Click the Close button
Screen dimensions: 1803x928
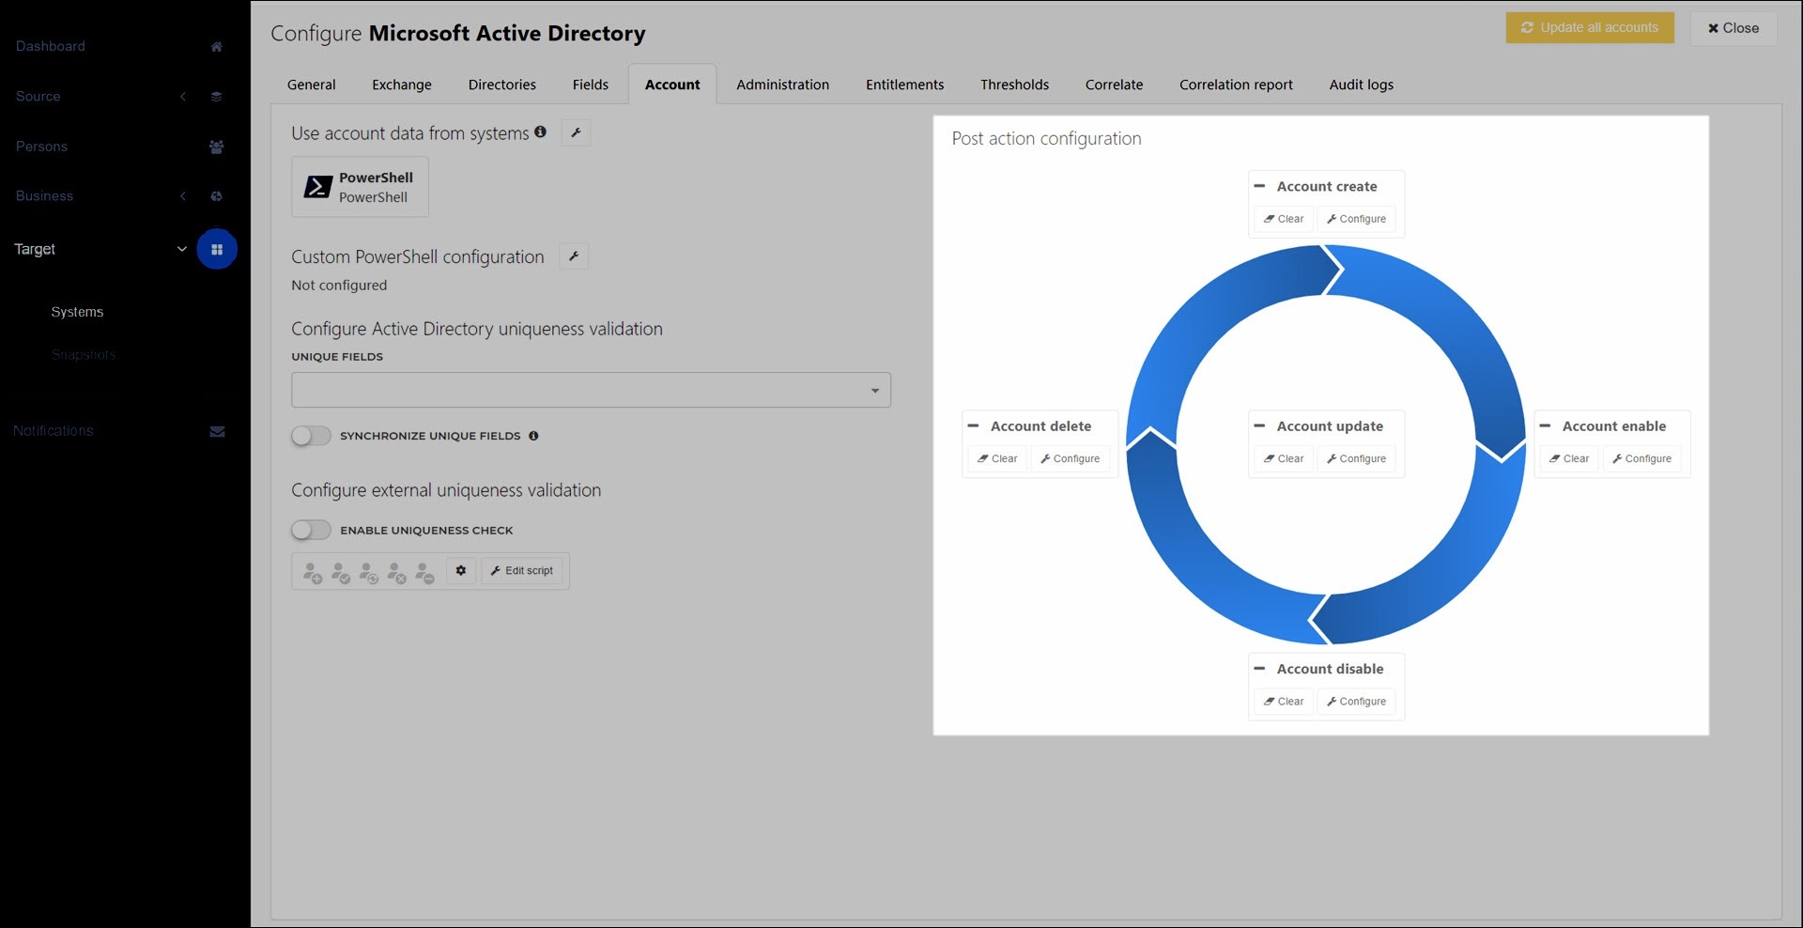[1734, 28]
